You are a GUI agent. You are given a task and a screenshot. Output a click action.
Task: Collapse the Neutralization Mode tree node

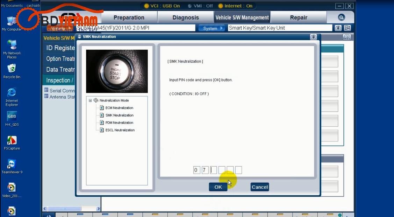90,100
